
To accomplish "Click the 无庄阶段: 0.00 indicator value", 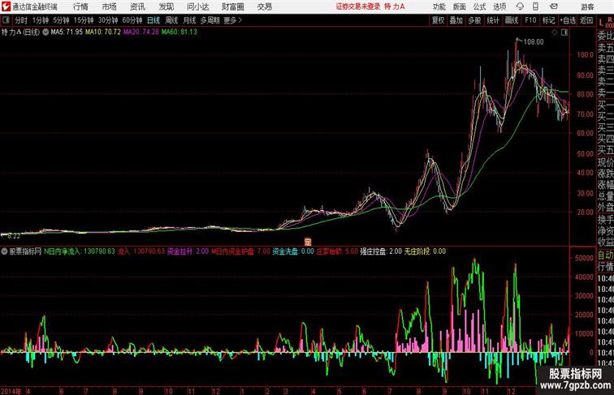I will [425, 251].
